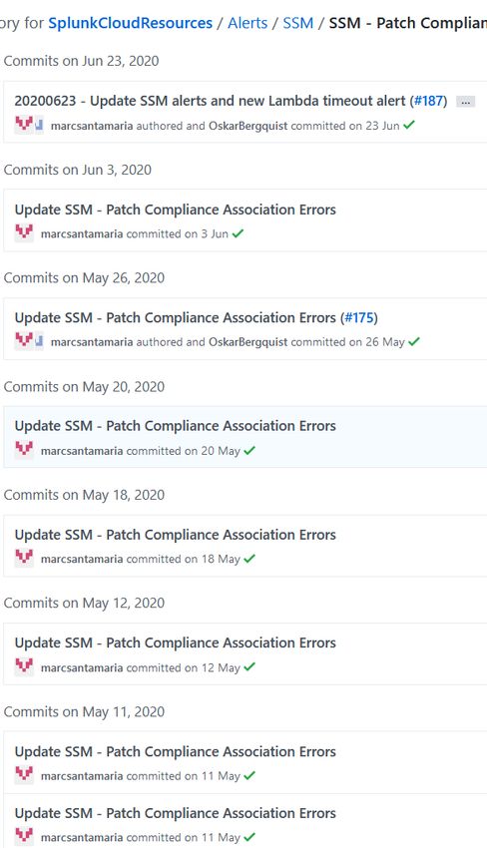Open pull request #187 link
487x848 pixels.
[x=428, y=101]
